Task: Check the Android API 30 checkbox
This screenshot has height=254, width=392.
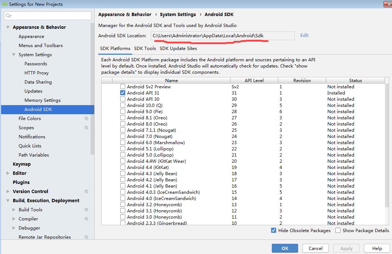Action: click(122, 99)
